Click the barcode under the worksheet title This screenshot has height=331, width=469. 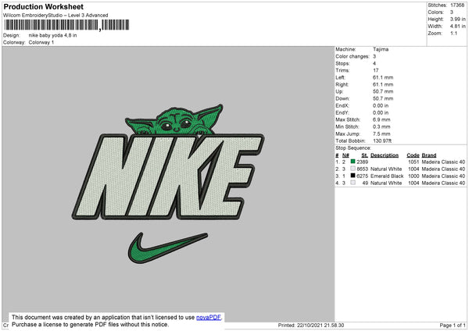click(x=66, y=25)
